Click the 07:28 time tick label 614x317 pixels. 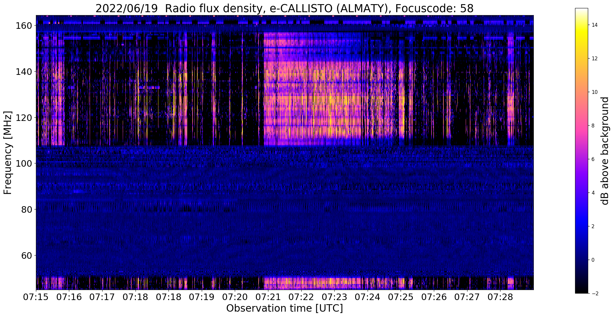click(500, 297)
